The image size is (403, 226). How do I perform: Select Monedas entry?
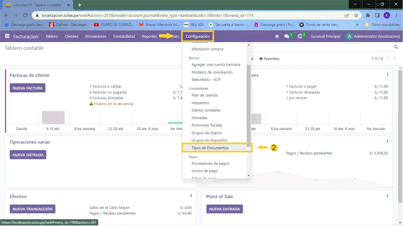point(199,118)
